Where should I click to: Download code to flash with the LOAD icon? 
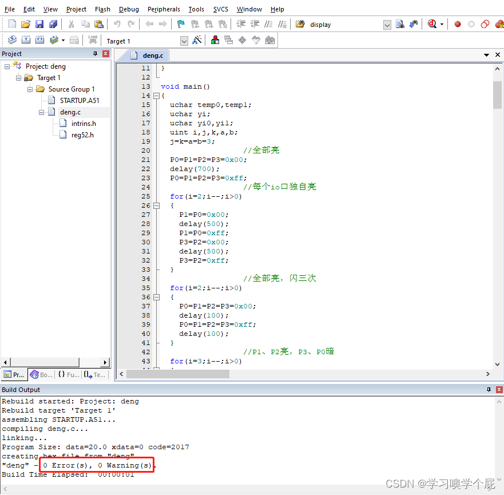[x=93, y=40]
